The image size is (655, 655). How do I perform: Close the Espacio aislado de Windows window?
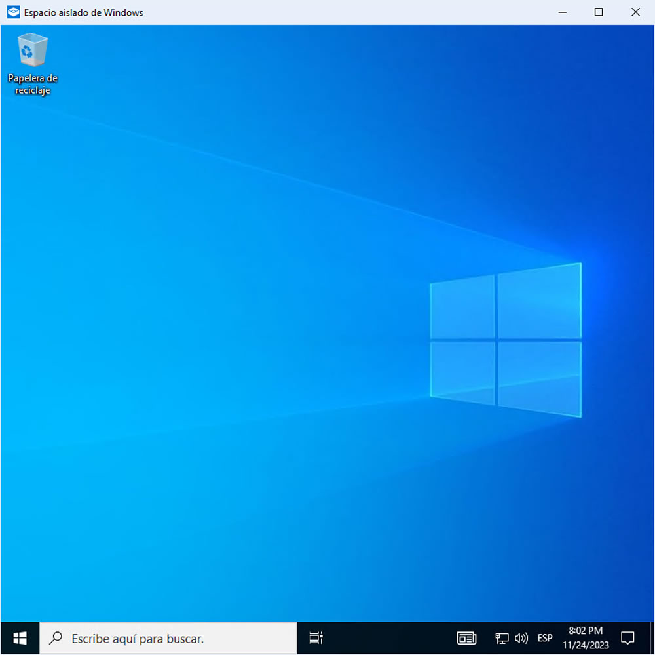click(635, 12)
